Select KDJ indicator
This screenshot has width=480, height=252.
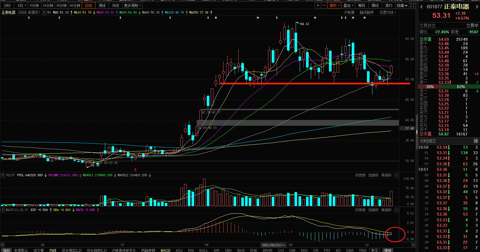(179, 250)
